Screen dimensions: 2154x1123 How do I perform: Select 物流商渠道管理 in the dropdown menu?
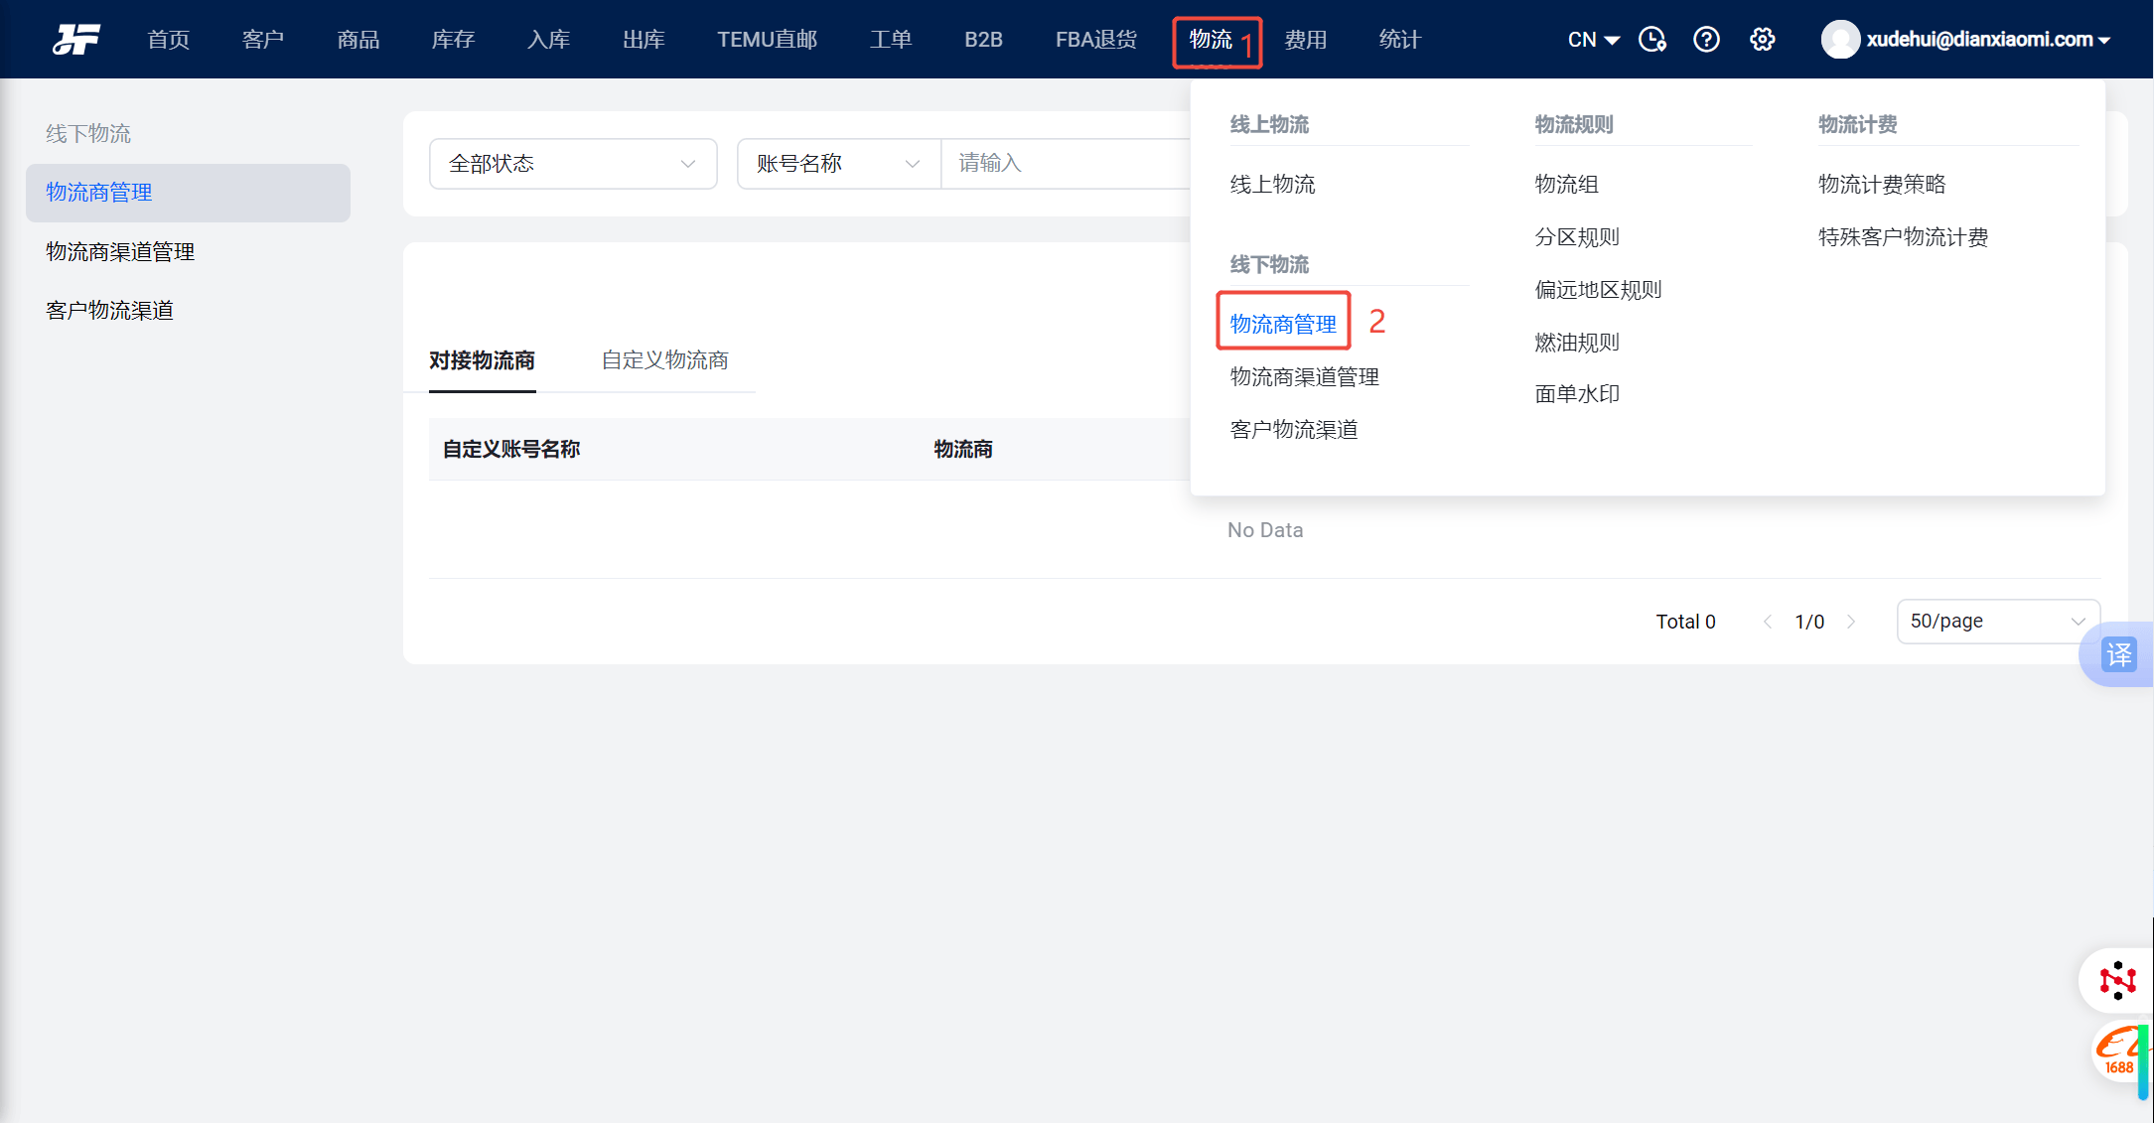coord(1304,376)
